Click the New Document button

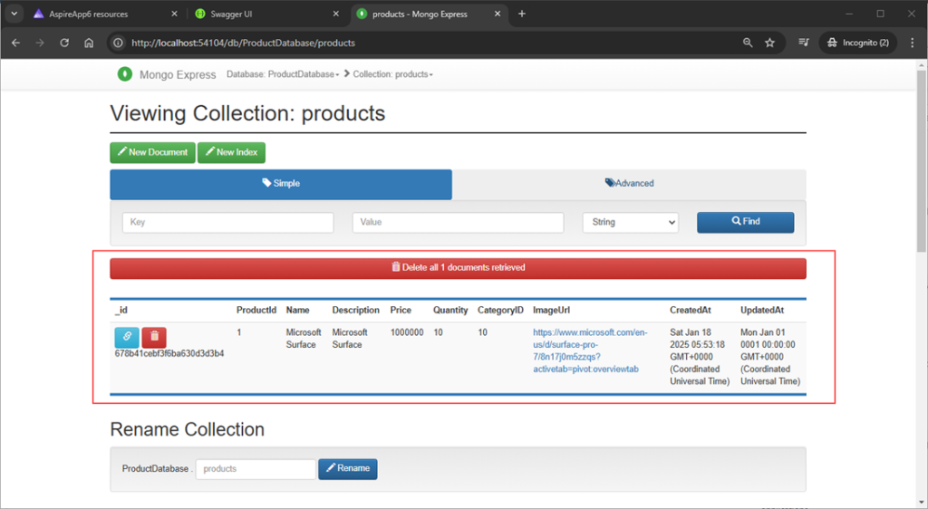(x=152, y=152)
